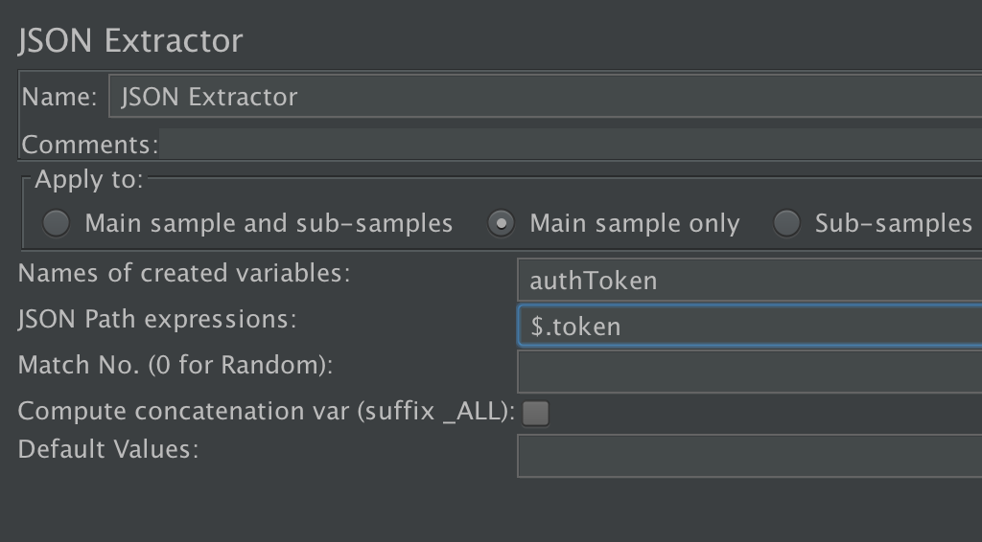The width and height of the screenshot is (982, 542).
Task: Click the Main sample only label text
Action: [635, 224]
